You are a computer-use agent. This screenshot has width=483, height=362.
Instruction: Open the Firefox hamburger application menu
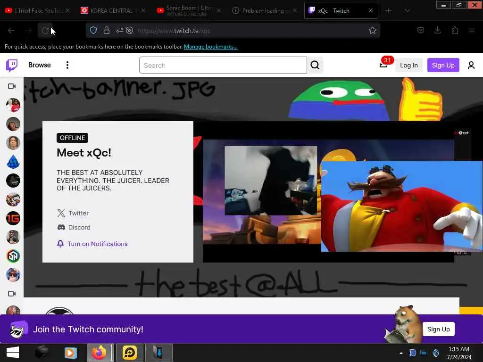pos(472,30)
